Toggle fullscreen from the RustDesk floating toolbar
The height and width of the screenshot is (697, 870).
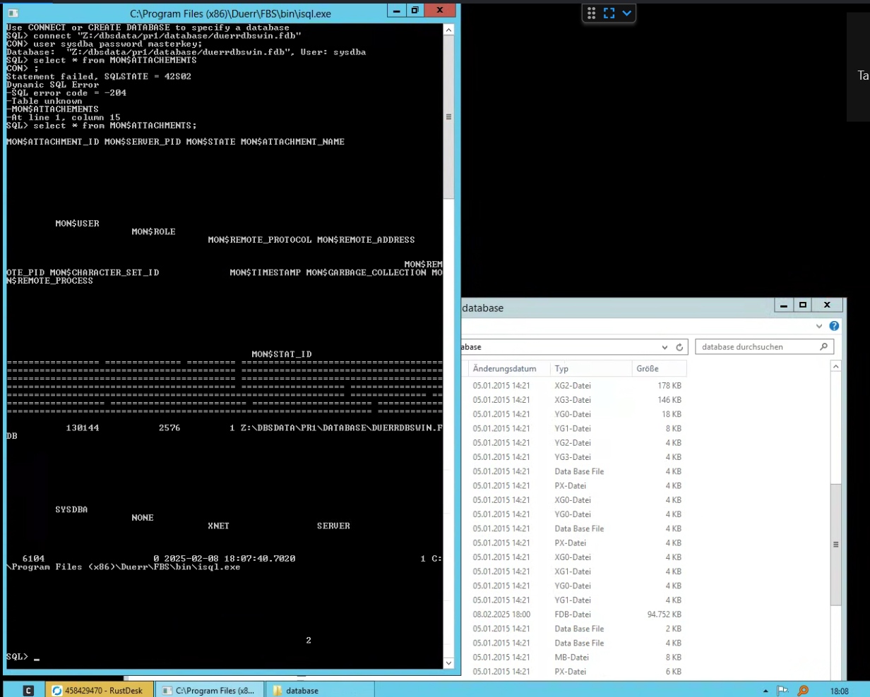click(609, 13)
